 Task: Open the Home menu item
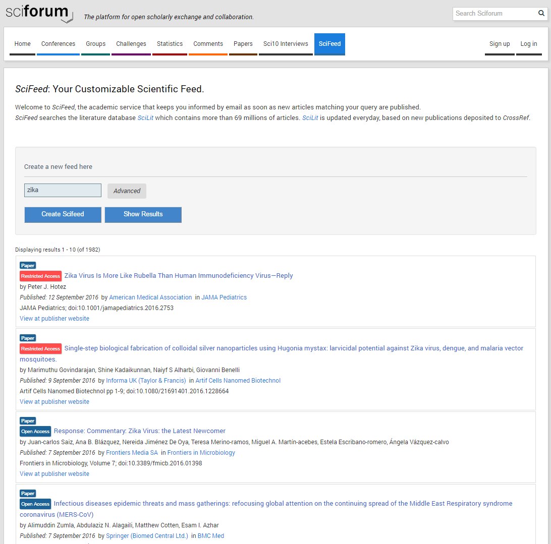coord(23,44)
